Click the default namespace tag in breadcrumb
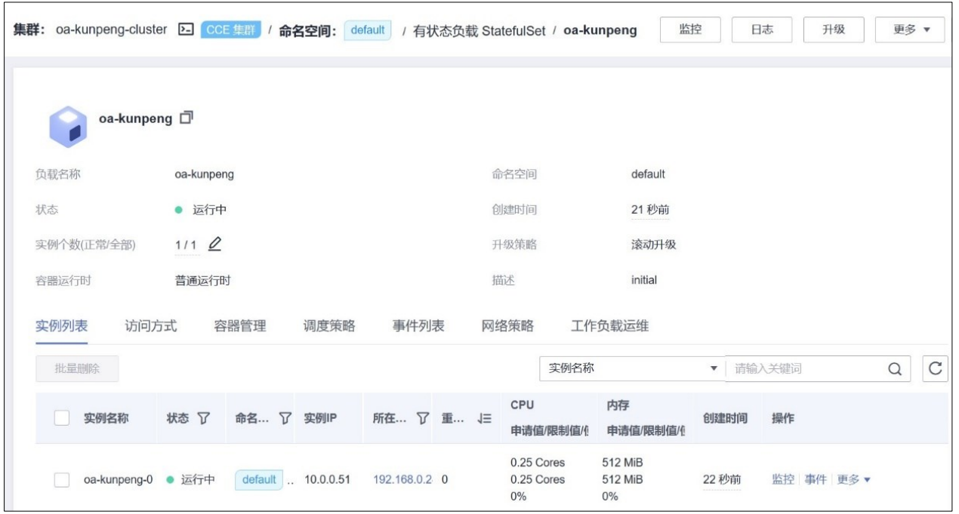Viewport: 959px width, 514px height. tap(368, 30)
